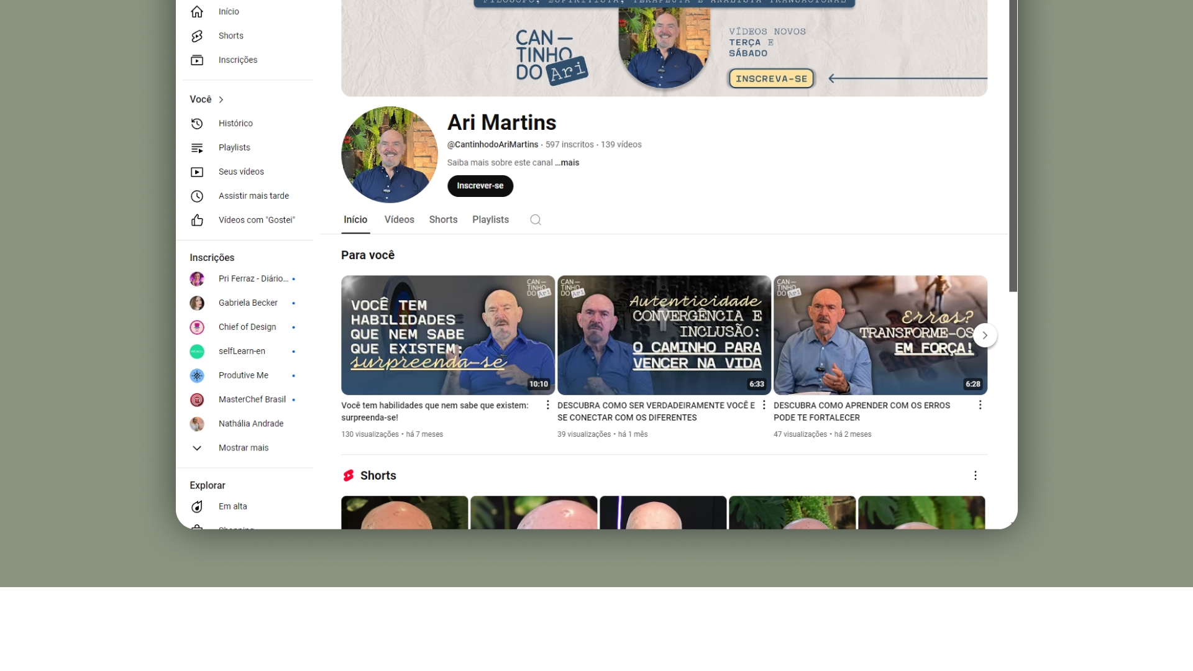Open options menu for 'SER VERDADEIRAMENTE VOCÊ' video
1193x671 pixels.
tap(764, 405)
